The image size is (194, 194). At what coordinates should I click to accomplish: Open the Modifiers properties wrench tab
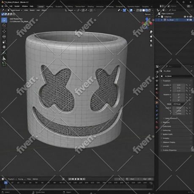click(x=157, y=103)
